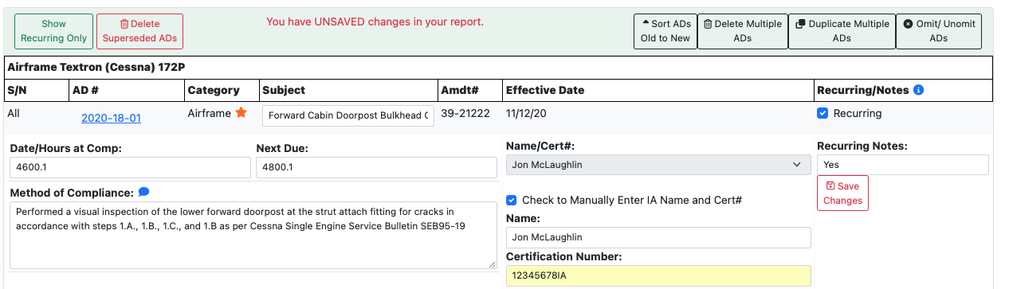
Task: Click the floppy disk Save Changes icon
Action: click(830, 186)
